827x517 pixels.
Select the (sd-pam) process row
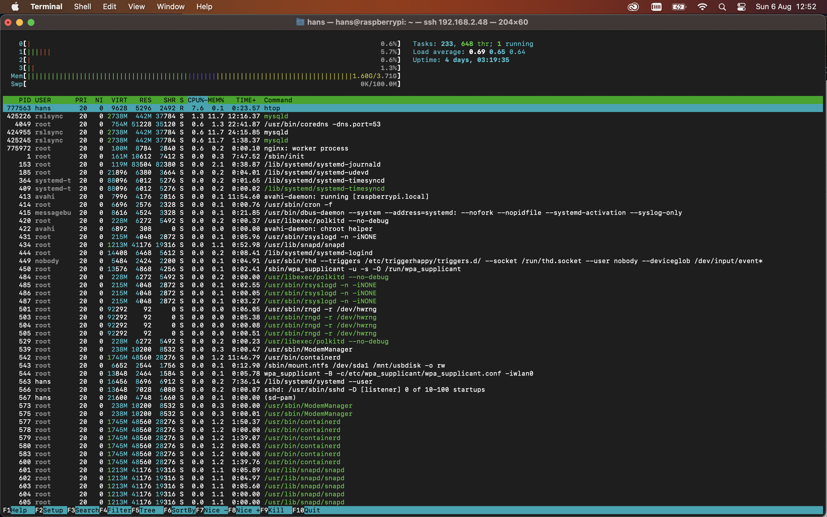click(x=413, y=398)
